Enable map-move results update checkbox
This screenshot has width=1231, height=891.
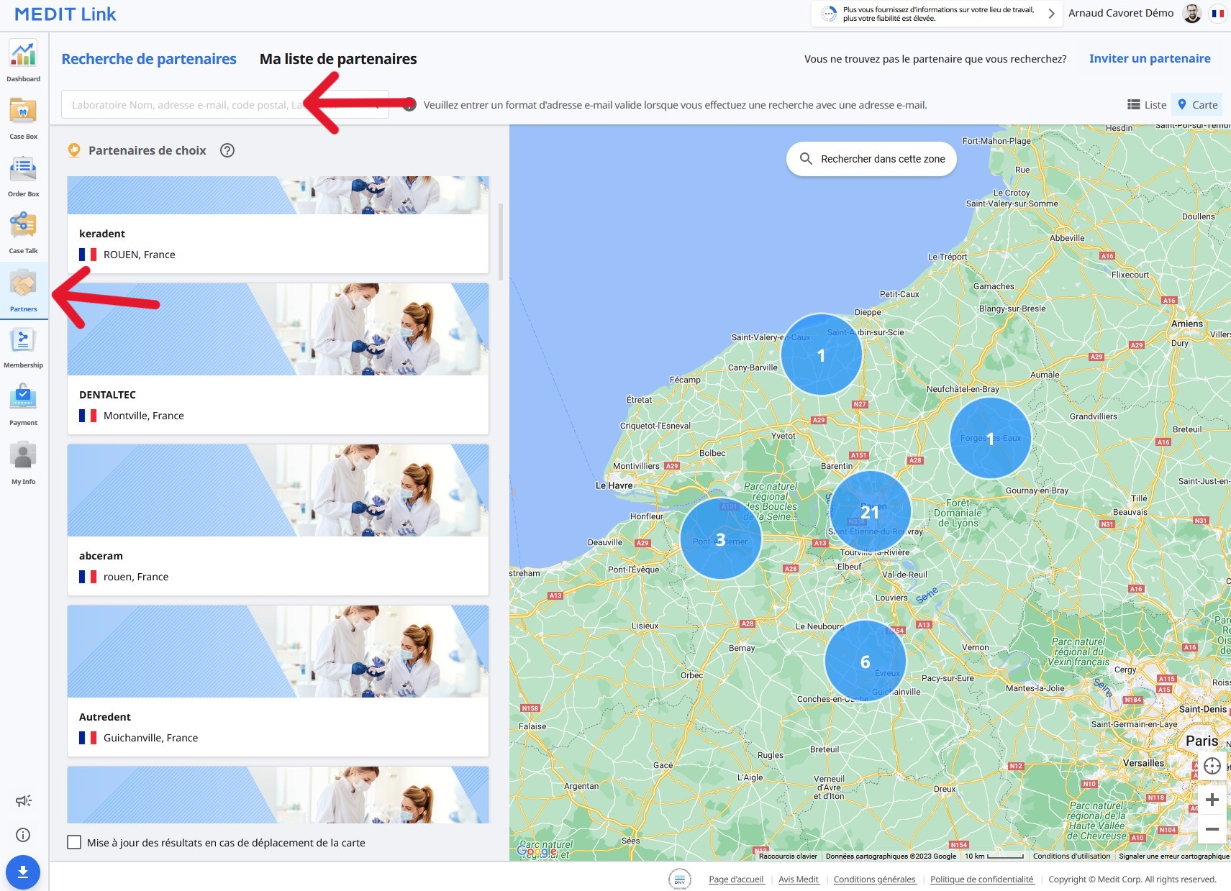[x=74, y=842]
